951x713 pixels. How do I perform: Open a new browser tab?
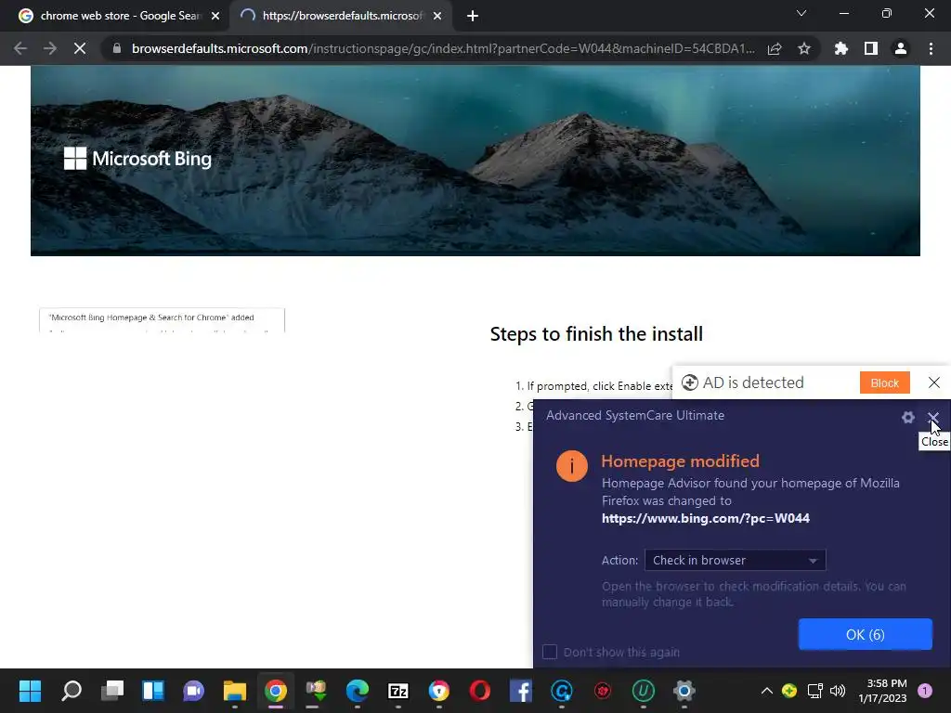click(473, 17)
